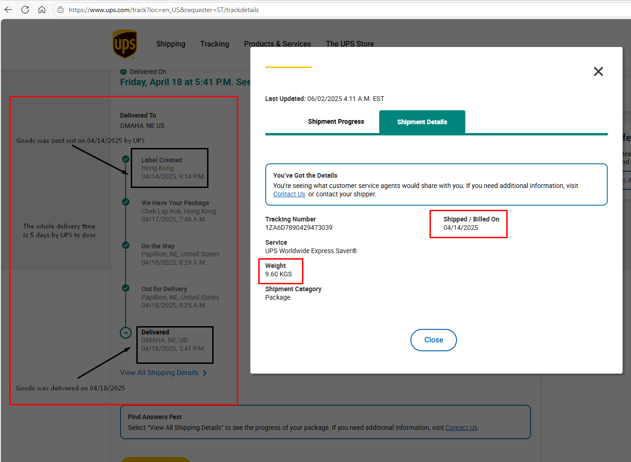Open the Shipping menu
Screen dimensions: 631x462
[171, 44]
